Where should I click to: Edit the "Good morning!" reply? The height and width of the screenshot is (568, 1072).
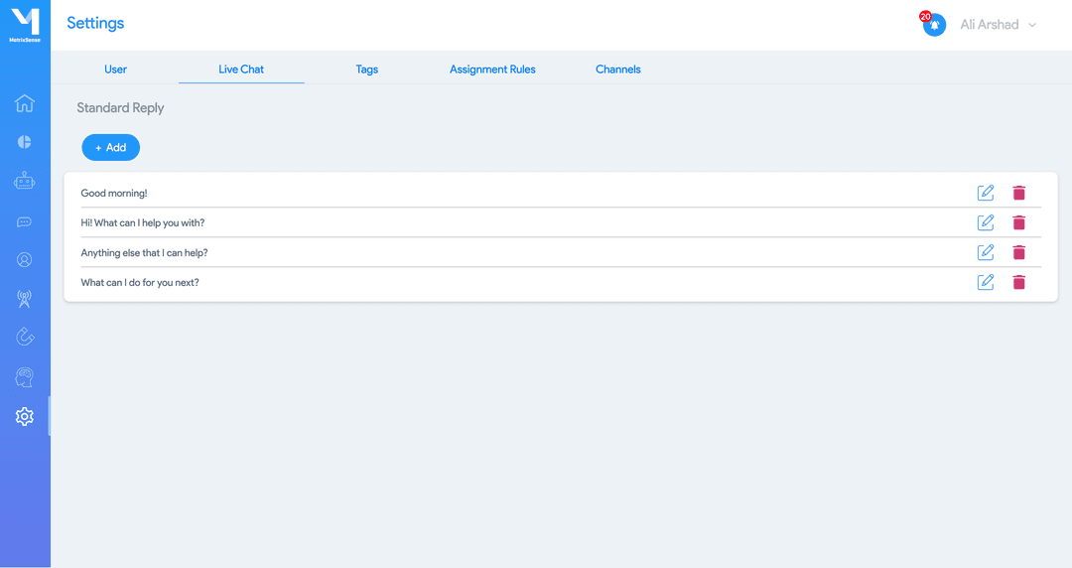click(x=986, y=193)
